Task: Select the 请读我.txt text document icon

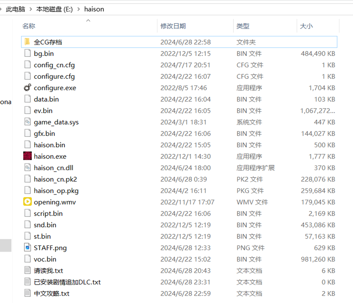Action: (27, 270)
